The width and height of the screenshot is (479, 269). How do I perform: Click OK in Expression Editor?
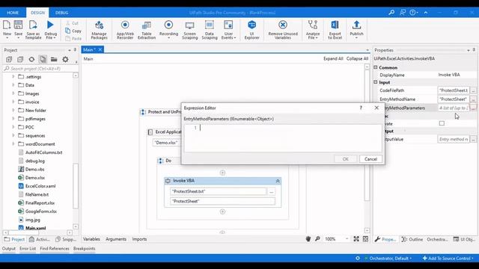tap(345, 159)
